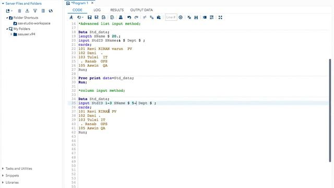Select the Folder Shortcuts item
Image resolution: width=334 pixels, height=188 pixels.
coord(26,18)
